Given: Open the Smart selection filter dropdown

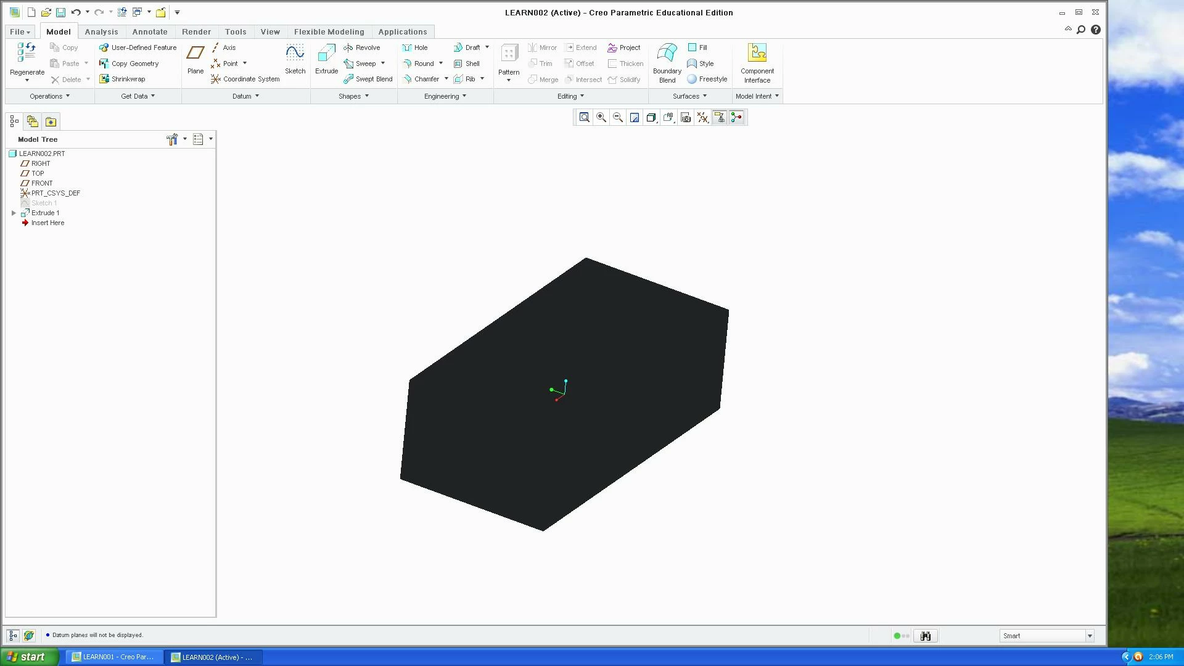Looking at the screenshot, I should 1090,636.
